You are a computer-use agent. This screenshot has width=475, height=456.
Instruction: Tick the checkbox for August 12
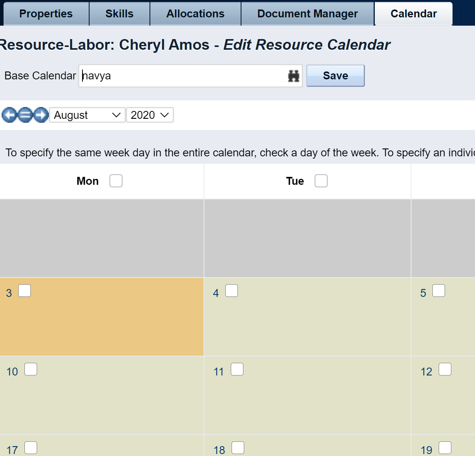pyautogui.click(x=445, y=369)
